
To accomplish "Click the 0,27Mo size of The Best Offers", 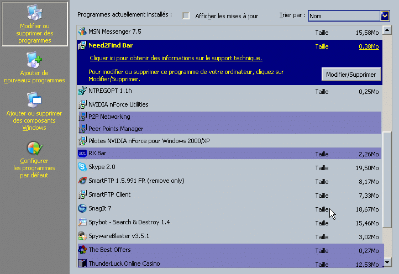I will point(369,251).
